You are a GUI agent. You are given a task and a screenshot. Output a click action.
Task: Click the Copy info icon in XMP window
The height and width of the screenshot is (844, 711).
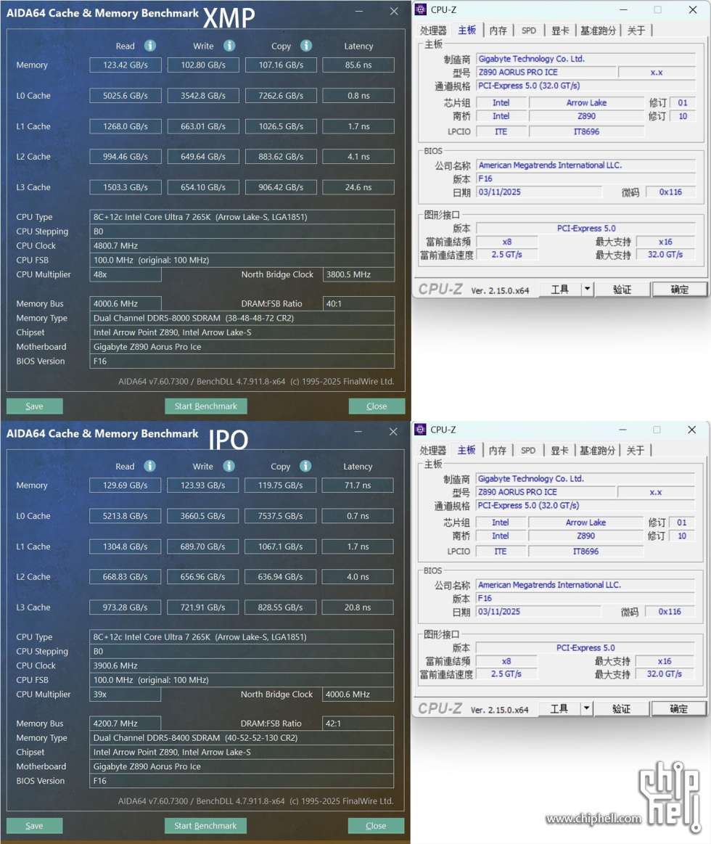306,46
